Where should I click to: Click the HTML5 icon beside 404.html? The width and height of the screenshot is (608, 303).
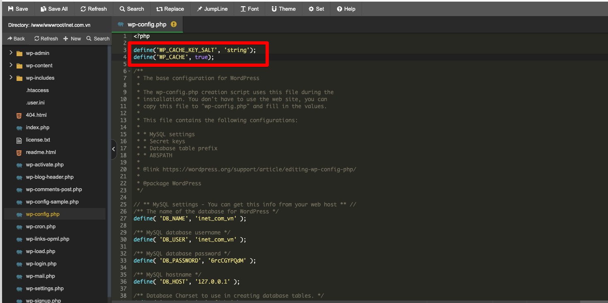pos(19,115)
